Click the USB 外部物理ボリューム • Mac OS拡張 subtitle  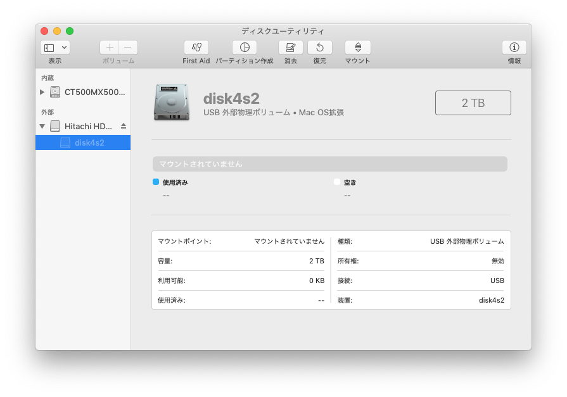274,113
